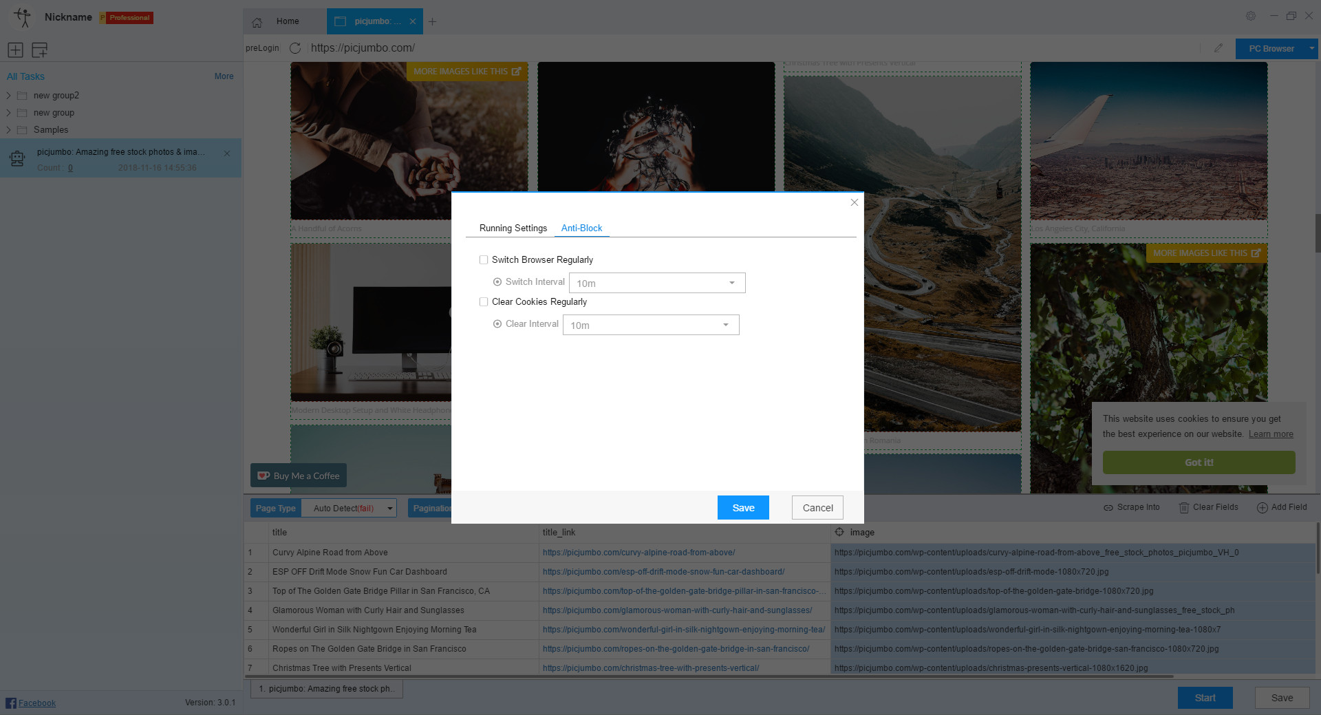Enable Clear Cookies Regularly checkbox
This screenshot has width=1321, height=715.
(484, 302)
